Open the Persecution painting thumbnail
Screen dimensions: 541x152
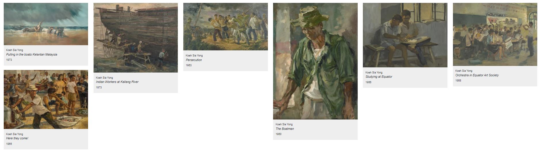pos(226,27)
